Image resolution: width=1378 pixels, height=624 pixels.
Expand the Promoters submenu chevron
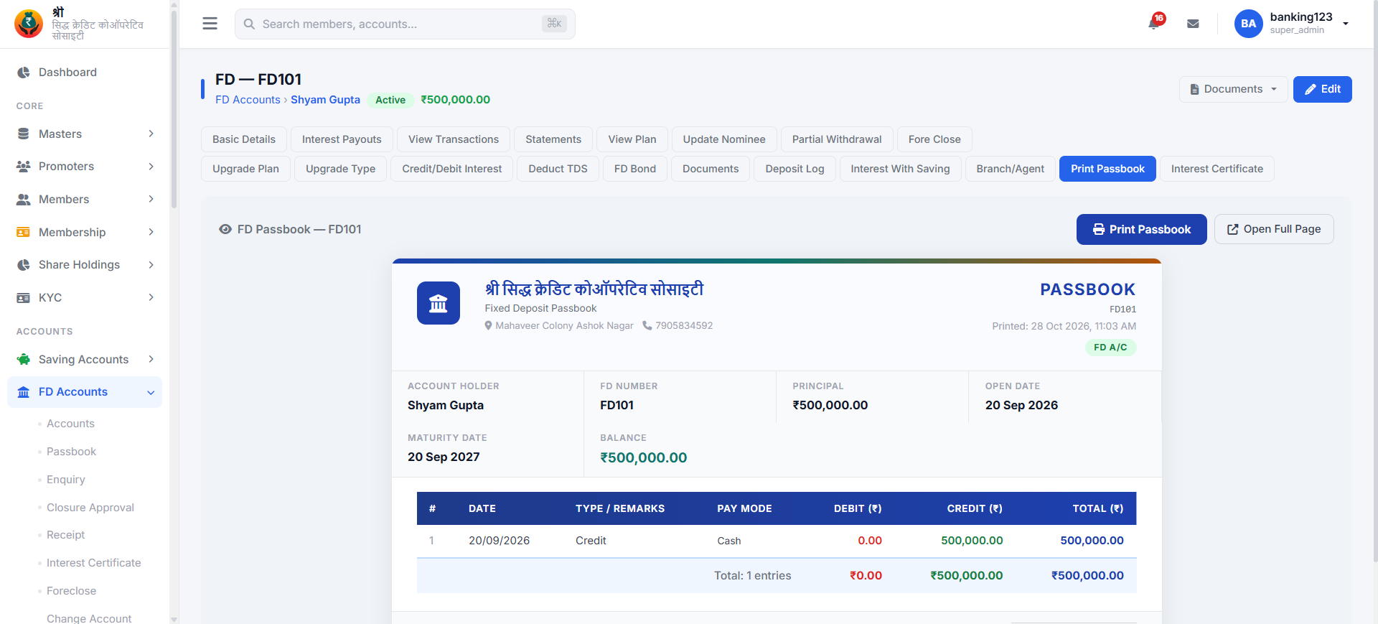pyautogui.click(x=151, y=167)
